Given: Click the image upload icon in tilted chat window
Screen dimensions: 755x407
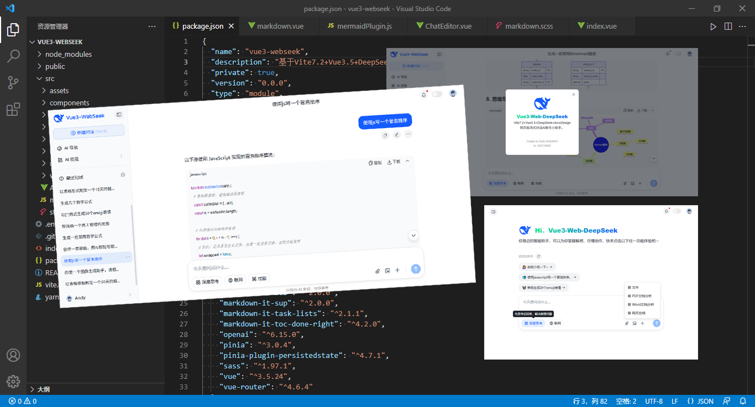Looking at the screenshot, I should [x=387, y=270].
